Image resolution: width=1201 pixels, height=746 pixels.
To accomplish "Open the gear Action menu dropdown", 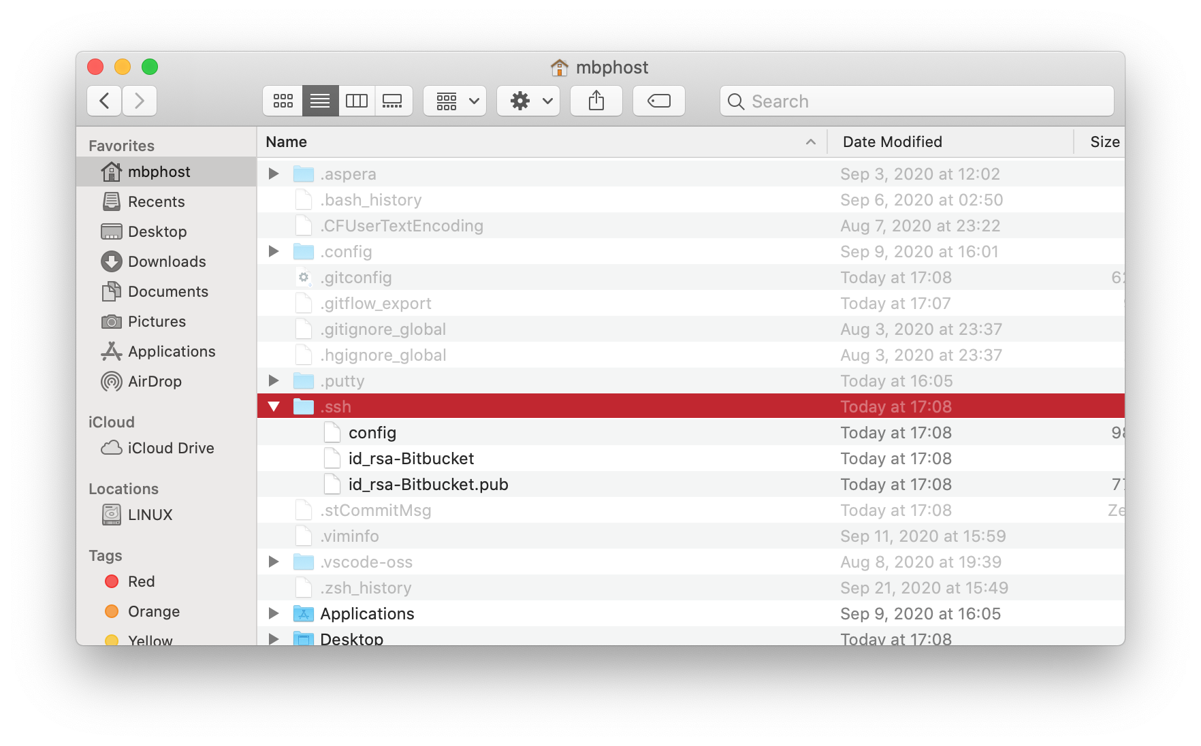I will pyautogui.click(x=528, y=101).
